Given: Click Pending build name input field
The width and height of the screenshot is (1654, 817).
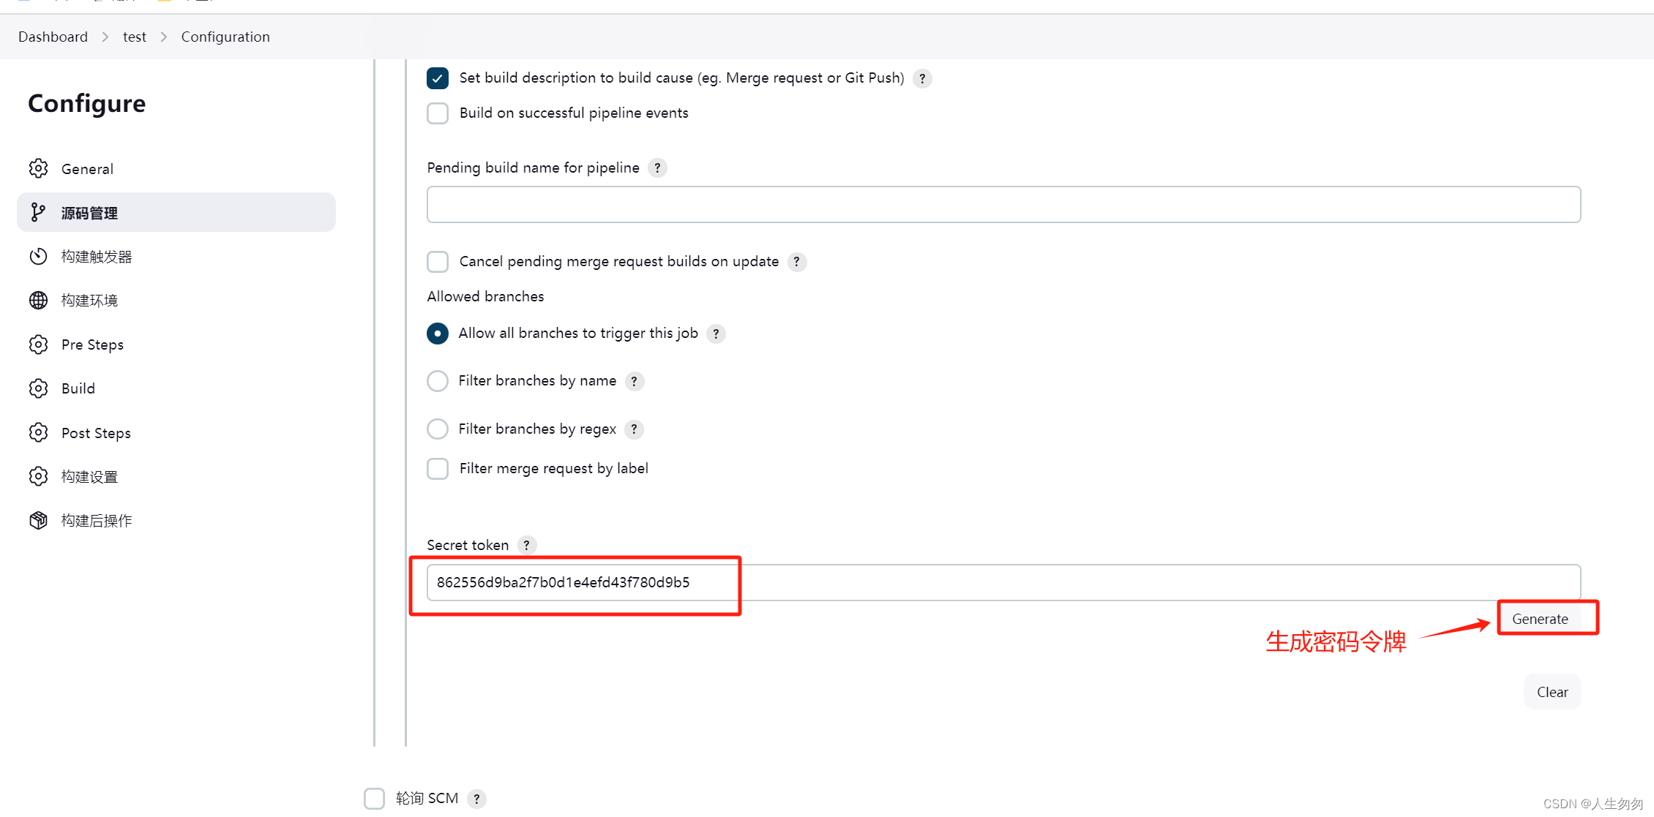Looking at the screenshot, I should click(x=1004, y=205).
